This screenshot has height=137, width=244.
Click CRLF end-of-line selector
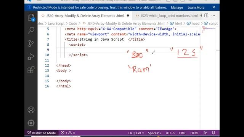pyautogui.click(x=182, y=133)
